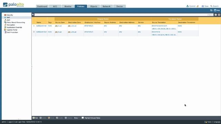Click the Tags column header
This screenshot has width=221, height=124.
click(x=50, y=22)
